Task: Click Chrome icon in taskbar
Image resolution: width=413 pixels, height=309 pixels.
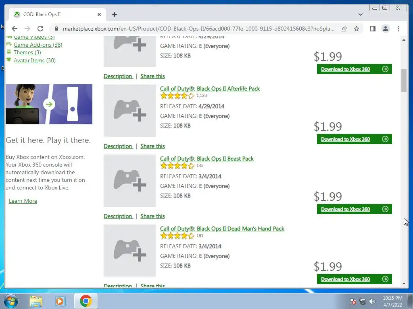Action: pyautogui.click(x=86, y=301)
